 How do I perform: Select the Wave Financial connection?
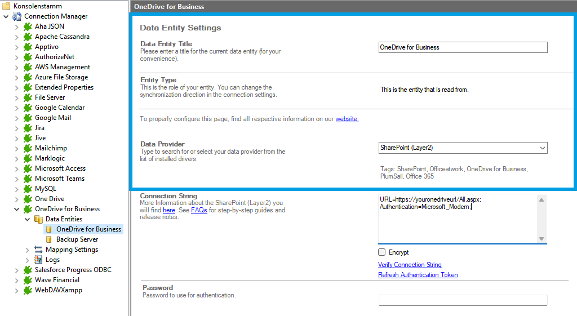click(x=57, y=280)
